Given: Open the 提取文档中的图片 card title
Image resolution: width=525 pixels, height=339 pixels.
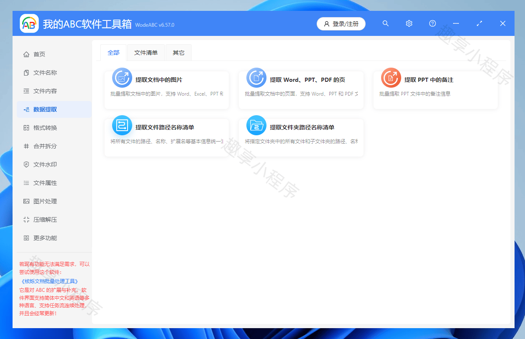Looking at the screenshot, I should click(159, 80).
